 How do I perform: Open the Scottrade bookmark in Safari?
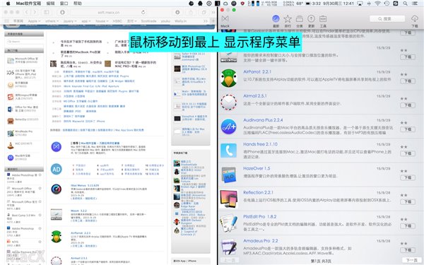(148, 20)
